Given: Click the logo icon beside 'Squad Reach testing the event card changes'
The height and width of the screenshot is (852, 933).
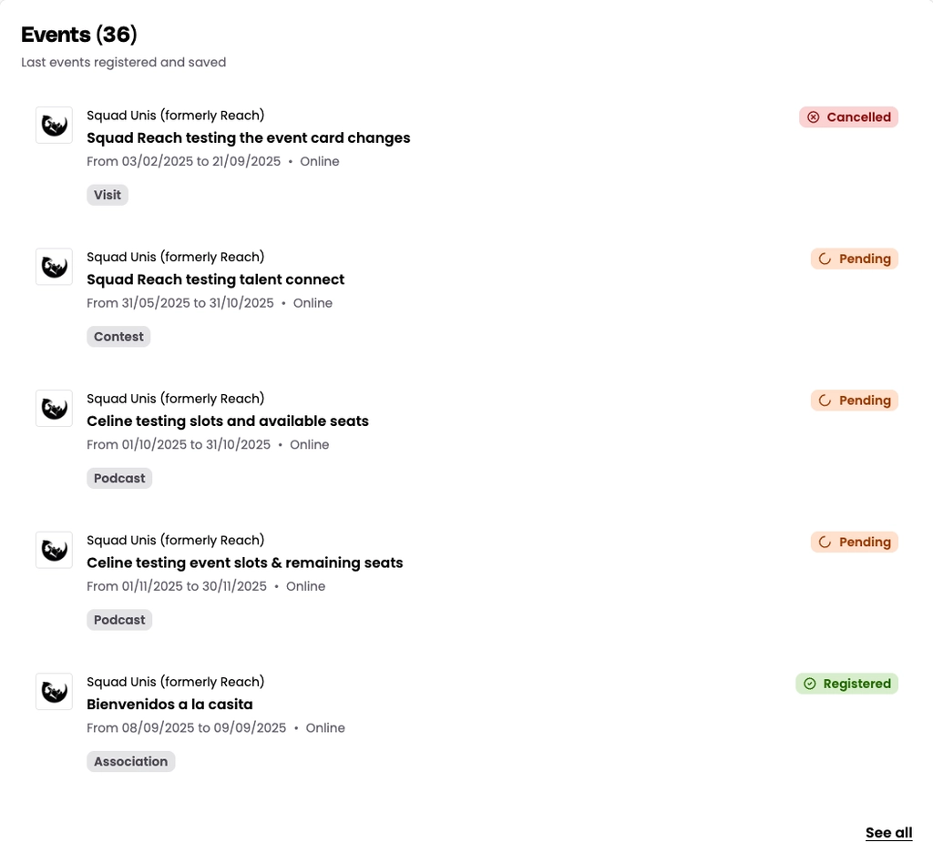Looking at the screenshot, I should coord(54,125).
